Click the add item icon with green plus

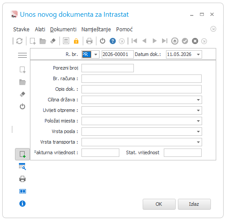point(22,154)
